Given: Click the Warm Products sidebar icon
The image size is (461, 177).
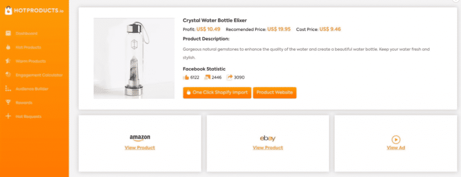Looking at the screenshot, I should pyautogui.click(x=8, y=61).
